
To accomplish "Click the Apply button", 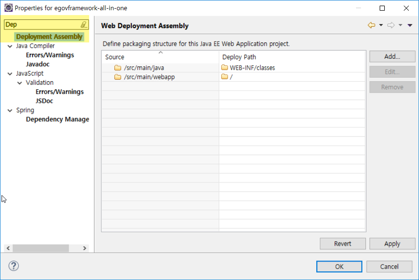I will tap(392, 244).
